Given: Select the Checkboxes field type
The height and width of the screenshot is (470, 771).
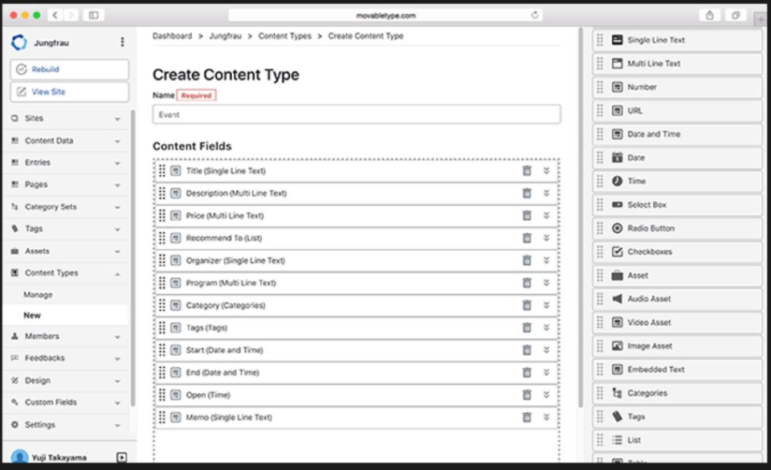Looking at the screenshot, I should (x=679, y=251).
